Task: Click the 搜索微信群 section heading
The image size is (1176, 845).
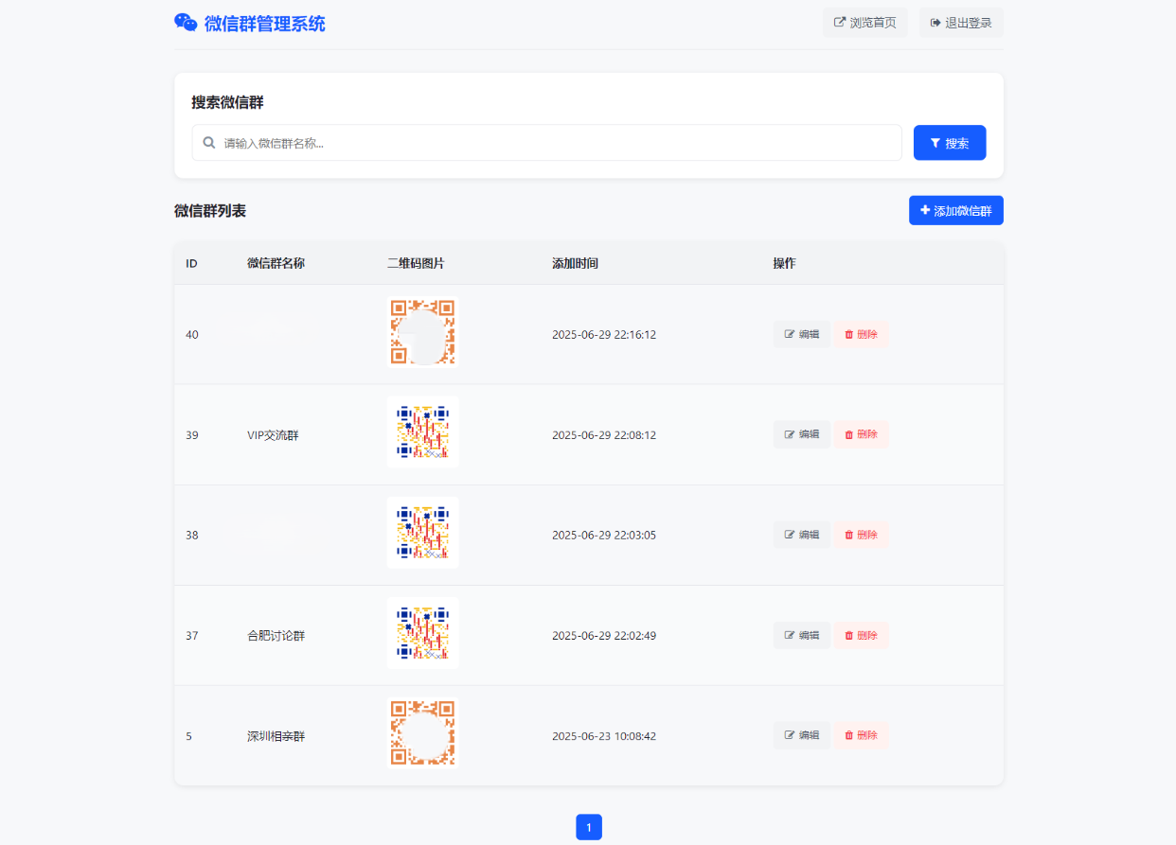Action: click(227, 102)
